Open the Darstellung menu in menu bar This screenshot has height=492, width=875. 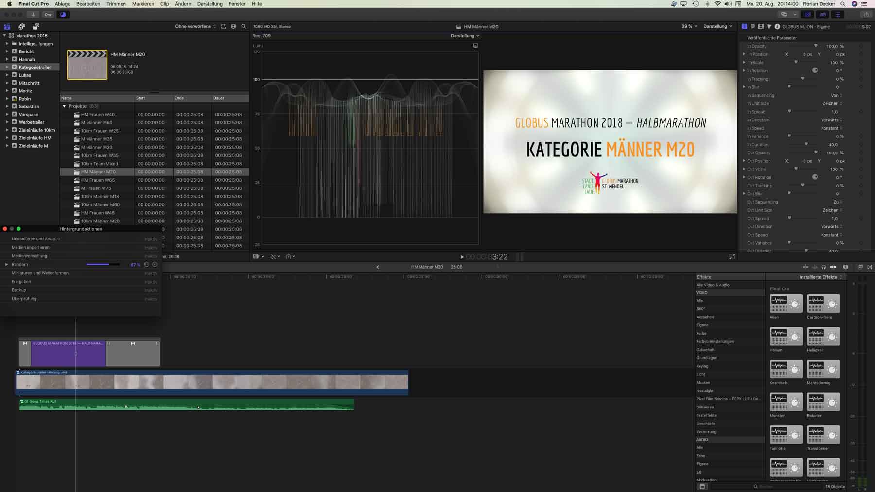pyautogui.click(x=210, y=4)
